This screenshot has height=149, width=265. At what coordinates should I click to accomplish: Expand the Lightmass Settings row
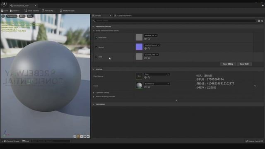94,93
